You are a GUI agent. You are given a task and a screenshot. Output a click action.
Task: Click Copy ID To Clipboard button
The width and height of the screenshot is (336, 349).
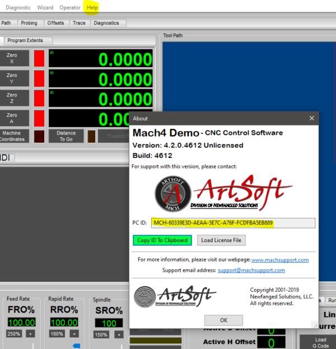click(162, 240)
